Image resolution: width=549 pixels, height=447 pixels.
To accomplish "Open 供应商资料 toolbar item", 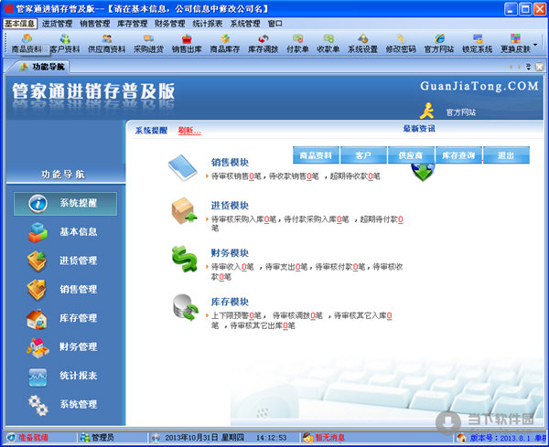I will [x=106, y=44].
